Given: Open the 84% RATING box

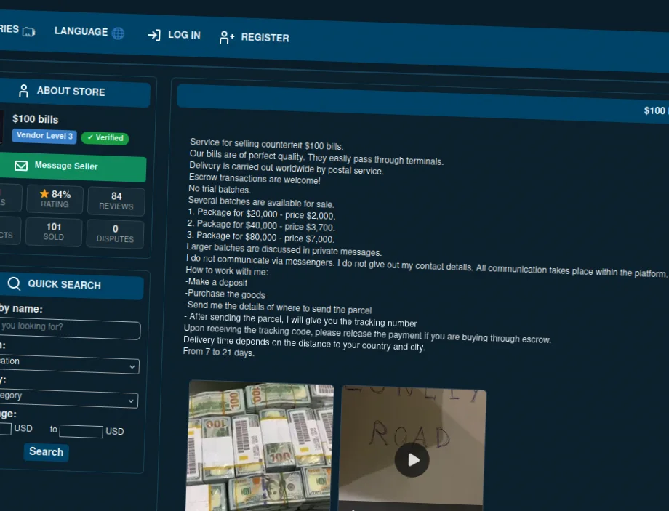Looking at the screenshot, I should [x=55, y=198].
